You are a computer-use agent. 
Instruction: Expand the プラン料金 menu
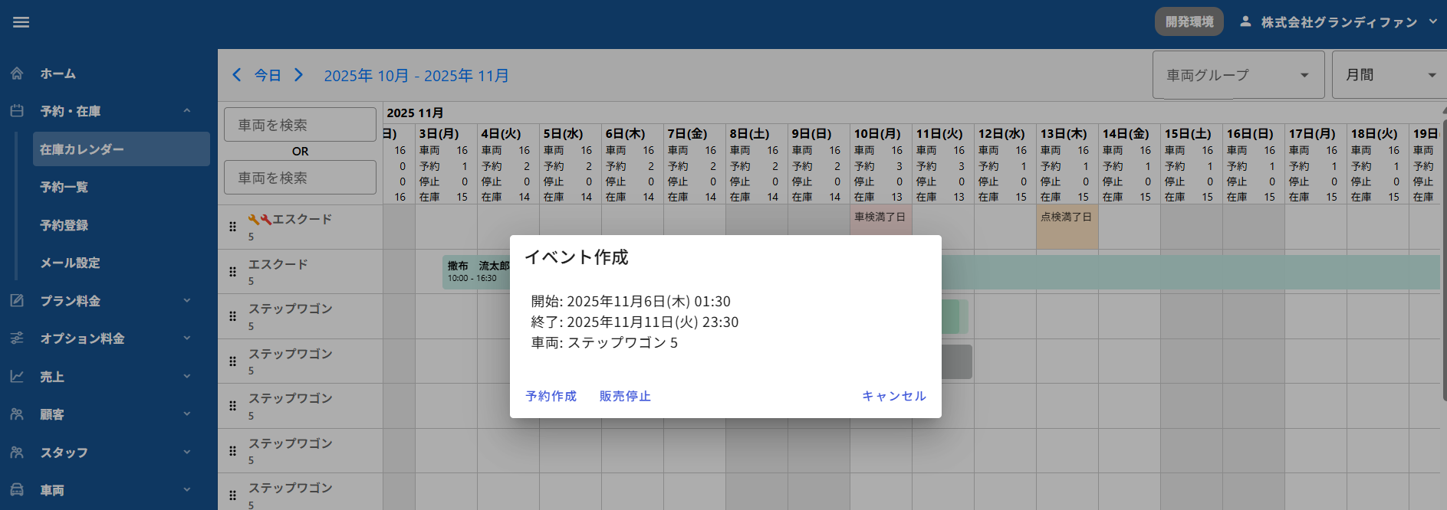(x=187, y=301)
